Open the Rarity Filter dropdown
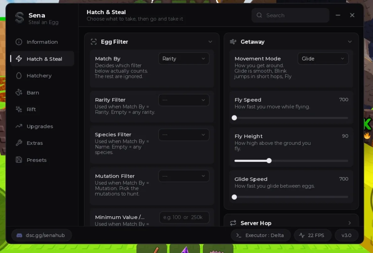The image size is (373, 253). click(x=184, y=100)
